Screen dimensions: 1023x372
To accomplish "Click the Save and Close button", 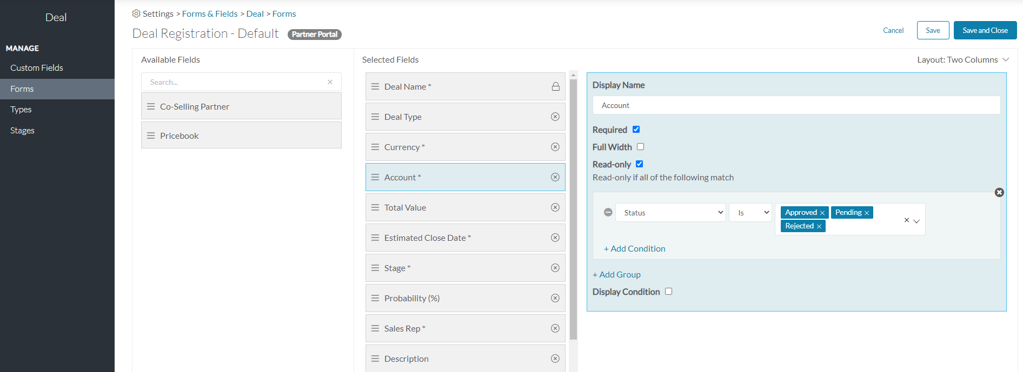I will tap(985, 30).
